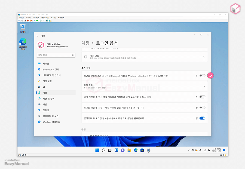Click OneDrive cloud tray icon
This screenshot has width=245, height=169.
point(193,150)
